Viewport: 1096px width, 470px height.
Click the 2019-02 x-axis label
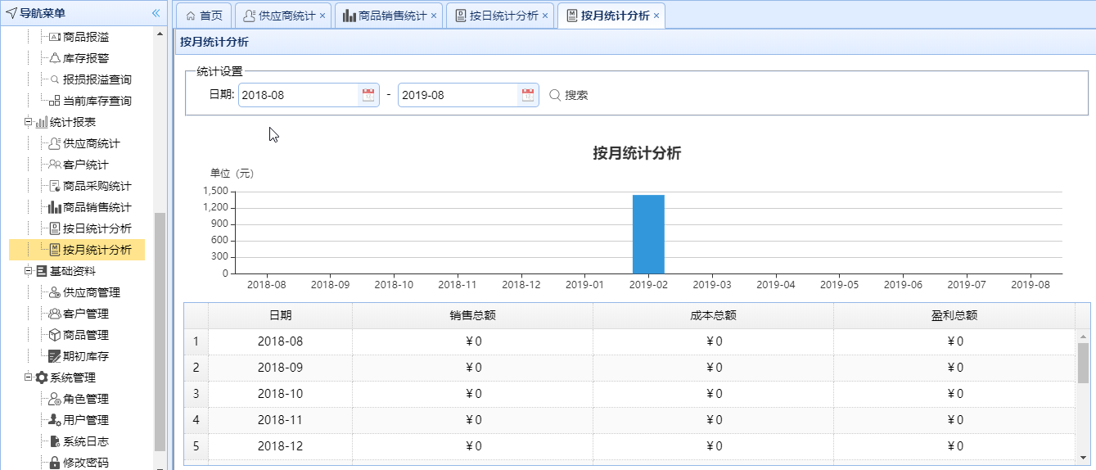click(648, 285)
